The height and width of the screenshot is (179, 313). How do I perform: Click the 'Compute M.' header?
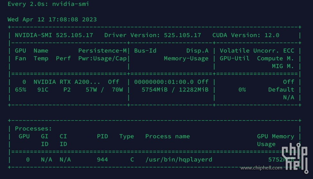275,58
